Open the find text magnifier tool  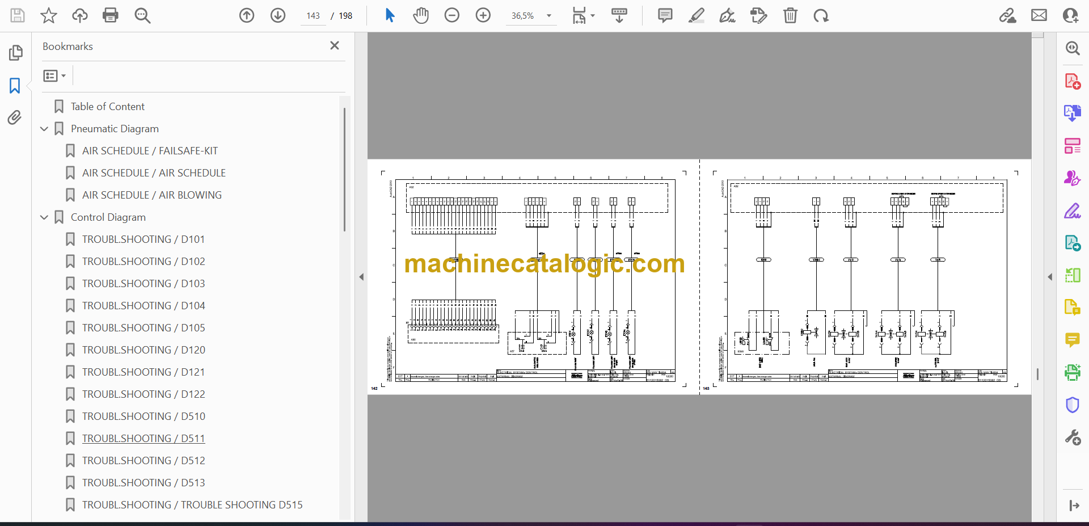click(142, 15)
